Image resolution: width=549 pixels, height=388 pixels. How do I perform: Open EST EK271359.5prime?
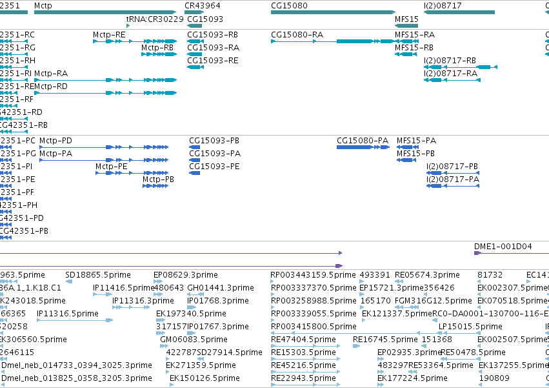tap(201, 366)
